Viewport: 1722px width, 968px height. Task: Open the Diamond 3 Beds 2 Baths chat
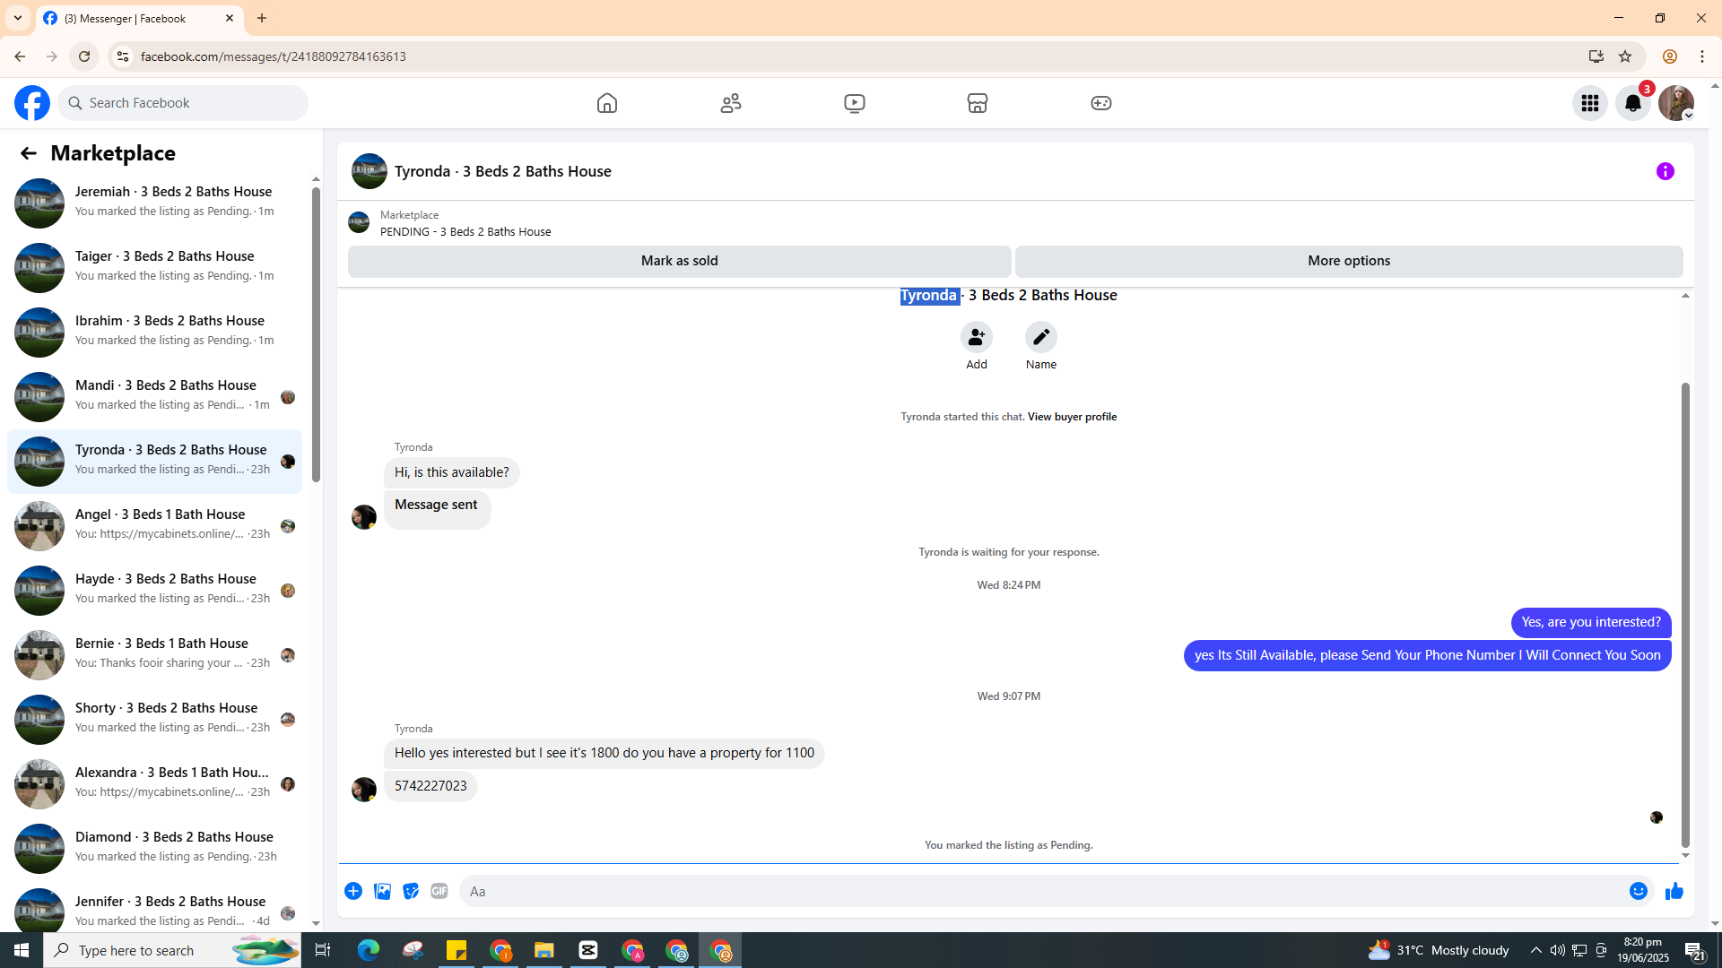click(x=154, y=848)
